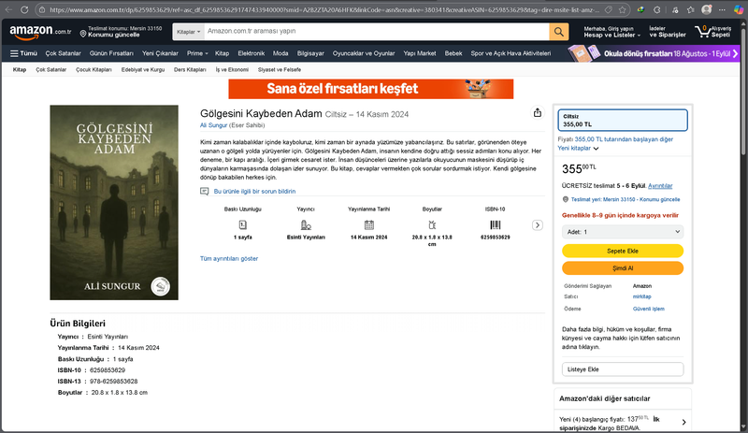
Task: Submit search with the magnifier button
Action: point(558,32)
